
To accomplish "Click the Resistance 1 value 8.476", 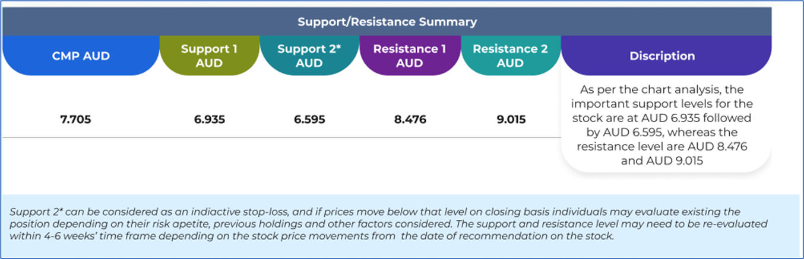I will point(409,120).
